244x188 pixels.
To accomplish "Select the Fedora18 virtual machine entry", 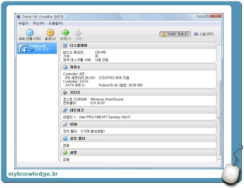I will 37,48.
